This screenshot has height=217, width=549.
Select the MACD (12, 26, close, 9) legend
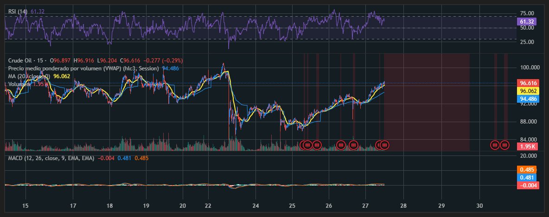coord(51,158)
